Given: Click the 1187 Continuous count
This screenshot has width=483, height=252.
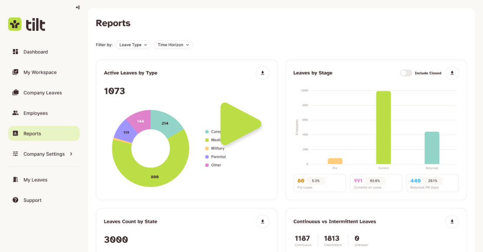Looking at the screenshot, I should click(x=302, y=238).
